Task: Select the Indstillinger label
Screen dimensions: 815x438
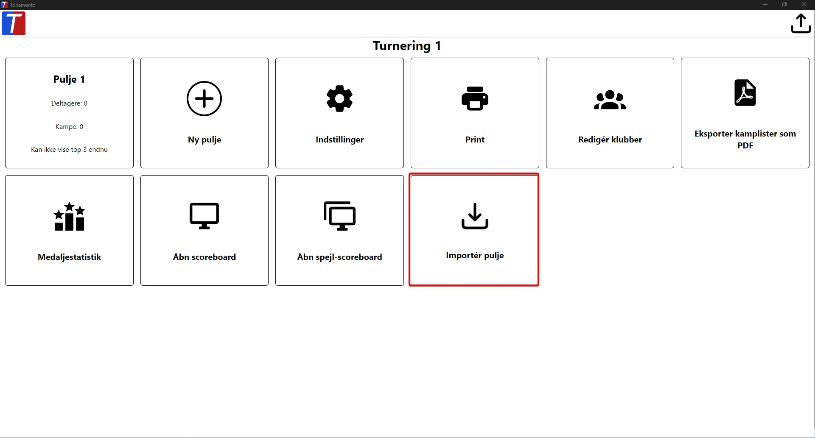Action: click(x=339, y=139)
